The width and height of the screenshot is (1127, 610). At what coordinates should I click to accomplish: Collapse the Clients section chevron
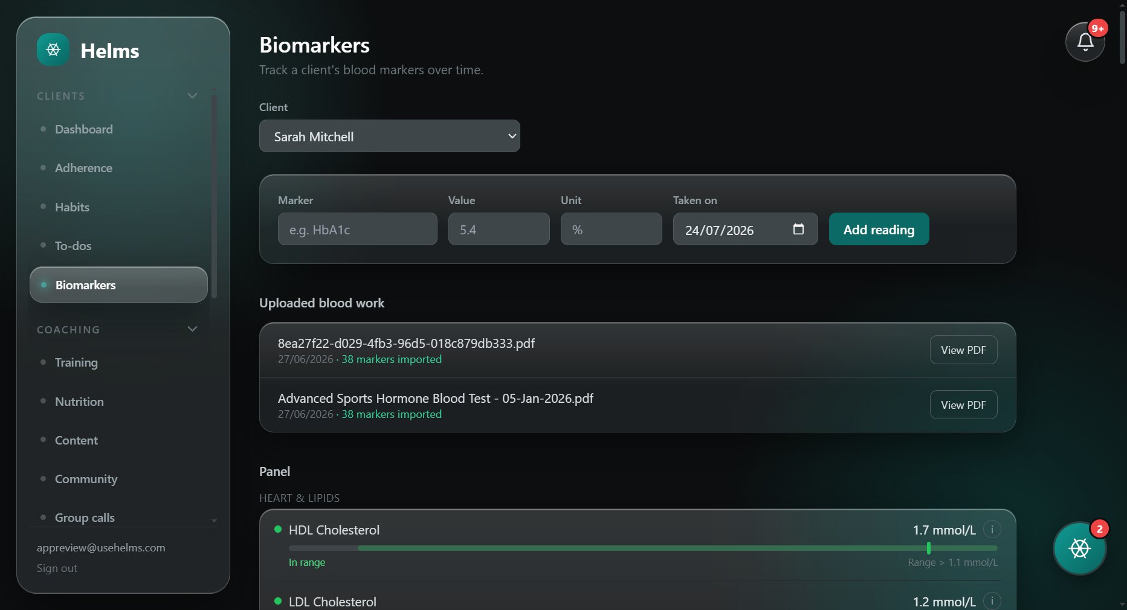192,95
